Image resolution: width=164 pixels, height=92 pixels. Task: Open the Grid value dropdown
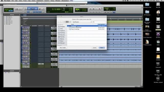point(87,9)
